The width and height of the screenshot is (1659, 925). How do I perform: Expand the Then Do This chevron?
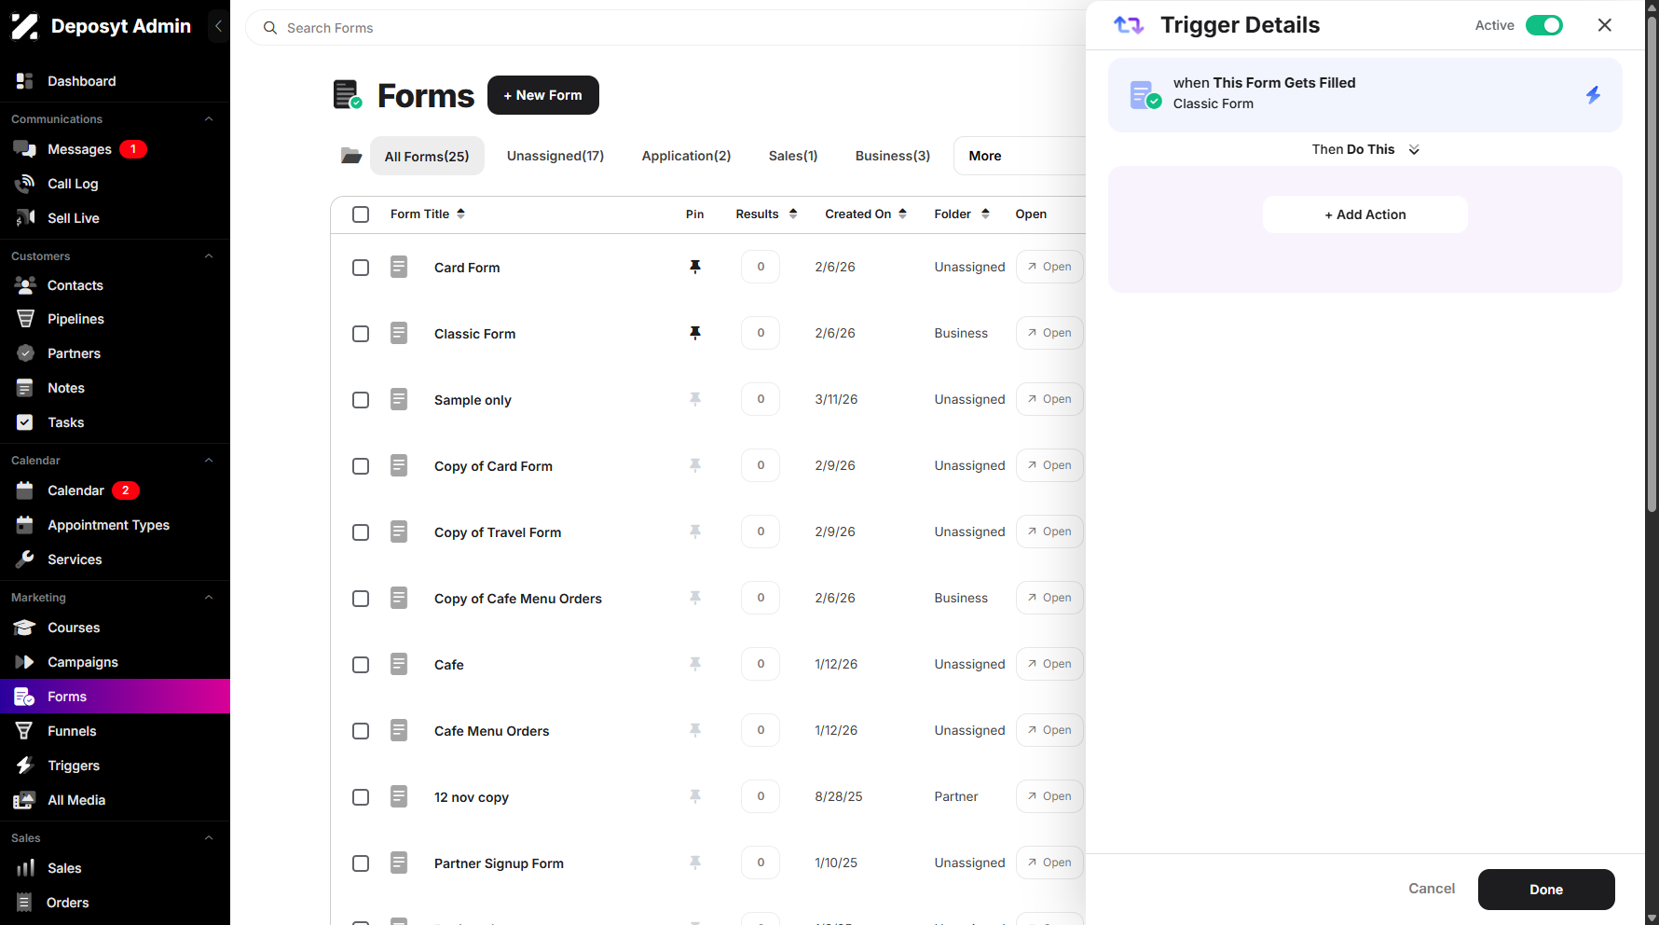pyautogui.click(x=1414, y=150)
